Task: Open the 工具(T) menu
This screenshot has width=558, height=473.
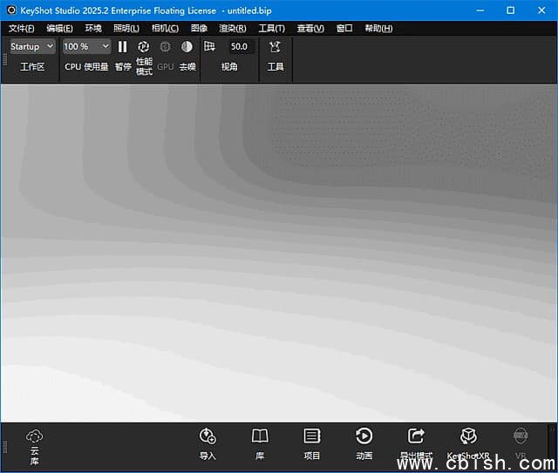Action: [271, 29]
